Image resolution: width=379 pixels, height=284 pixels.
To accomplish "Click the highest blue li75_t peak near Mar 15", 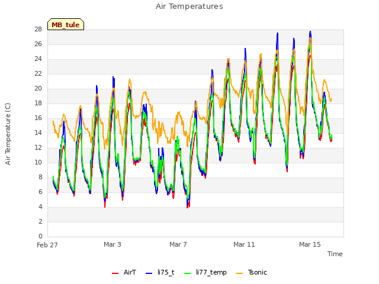I will coord(310,31).
